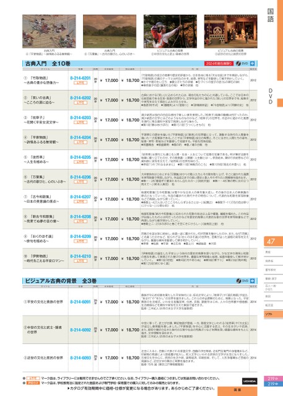Open product code 8-214-6204

81,138
